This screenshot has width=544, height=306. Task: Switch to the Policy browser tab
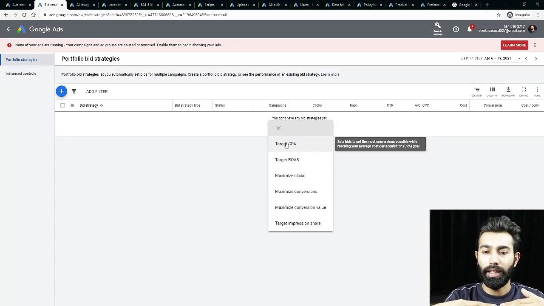369,5
